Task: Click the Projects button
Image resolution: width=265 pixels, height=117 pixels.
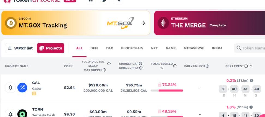Action: coord(50,48)
